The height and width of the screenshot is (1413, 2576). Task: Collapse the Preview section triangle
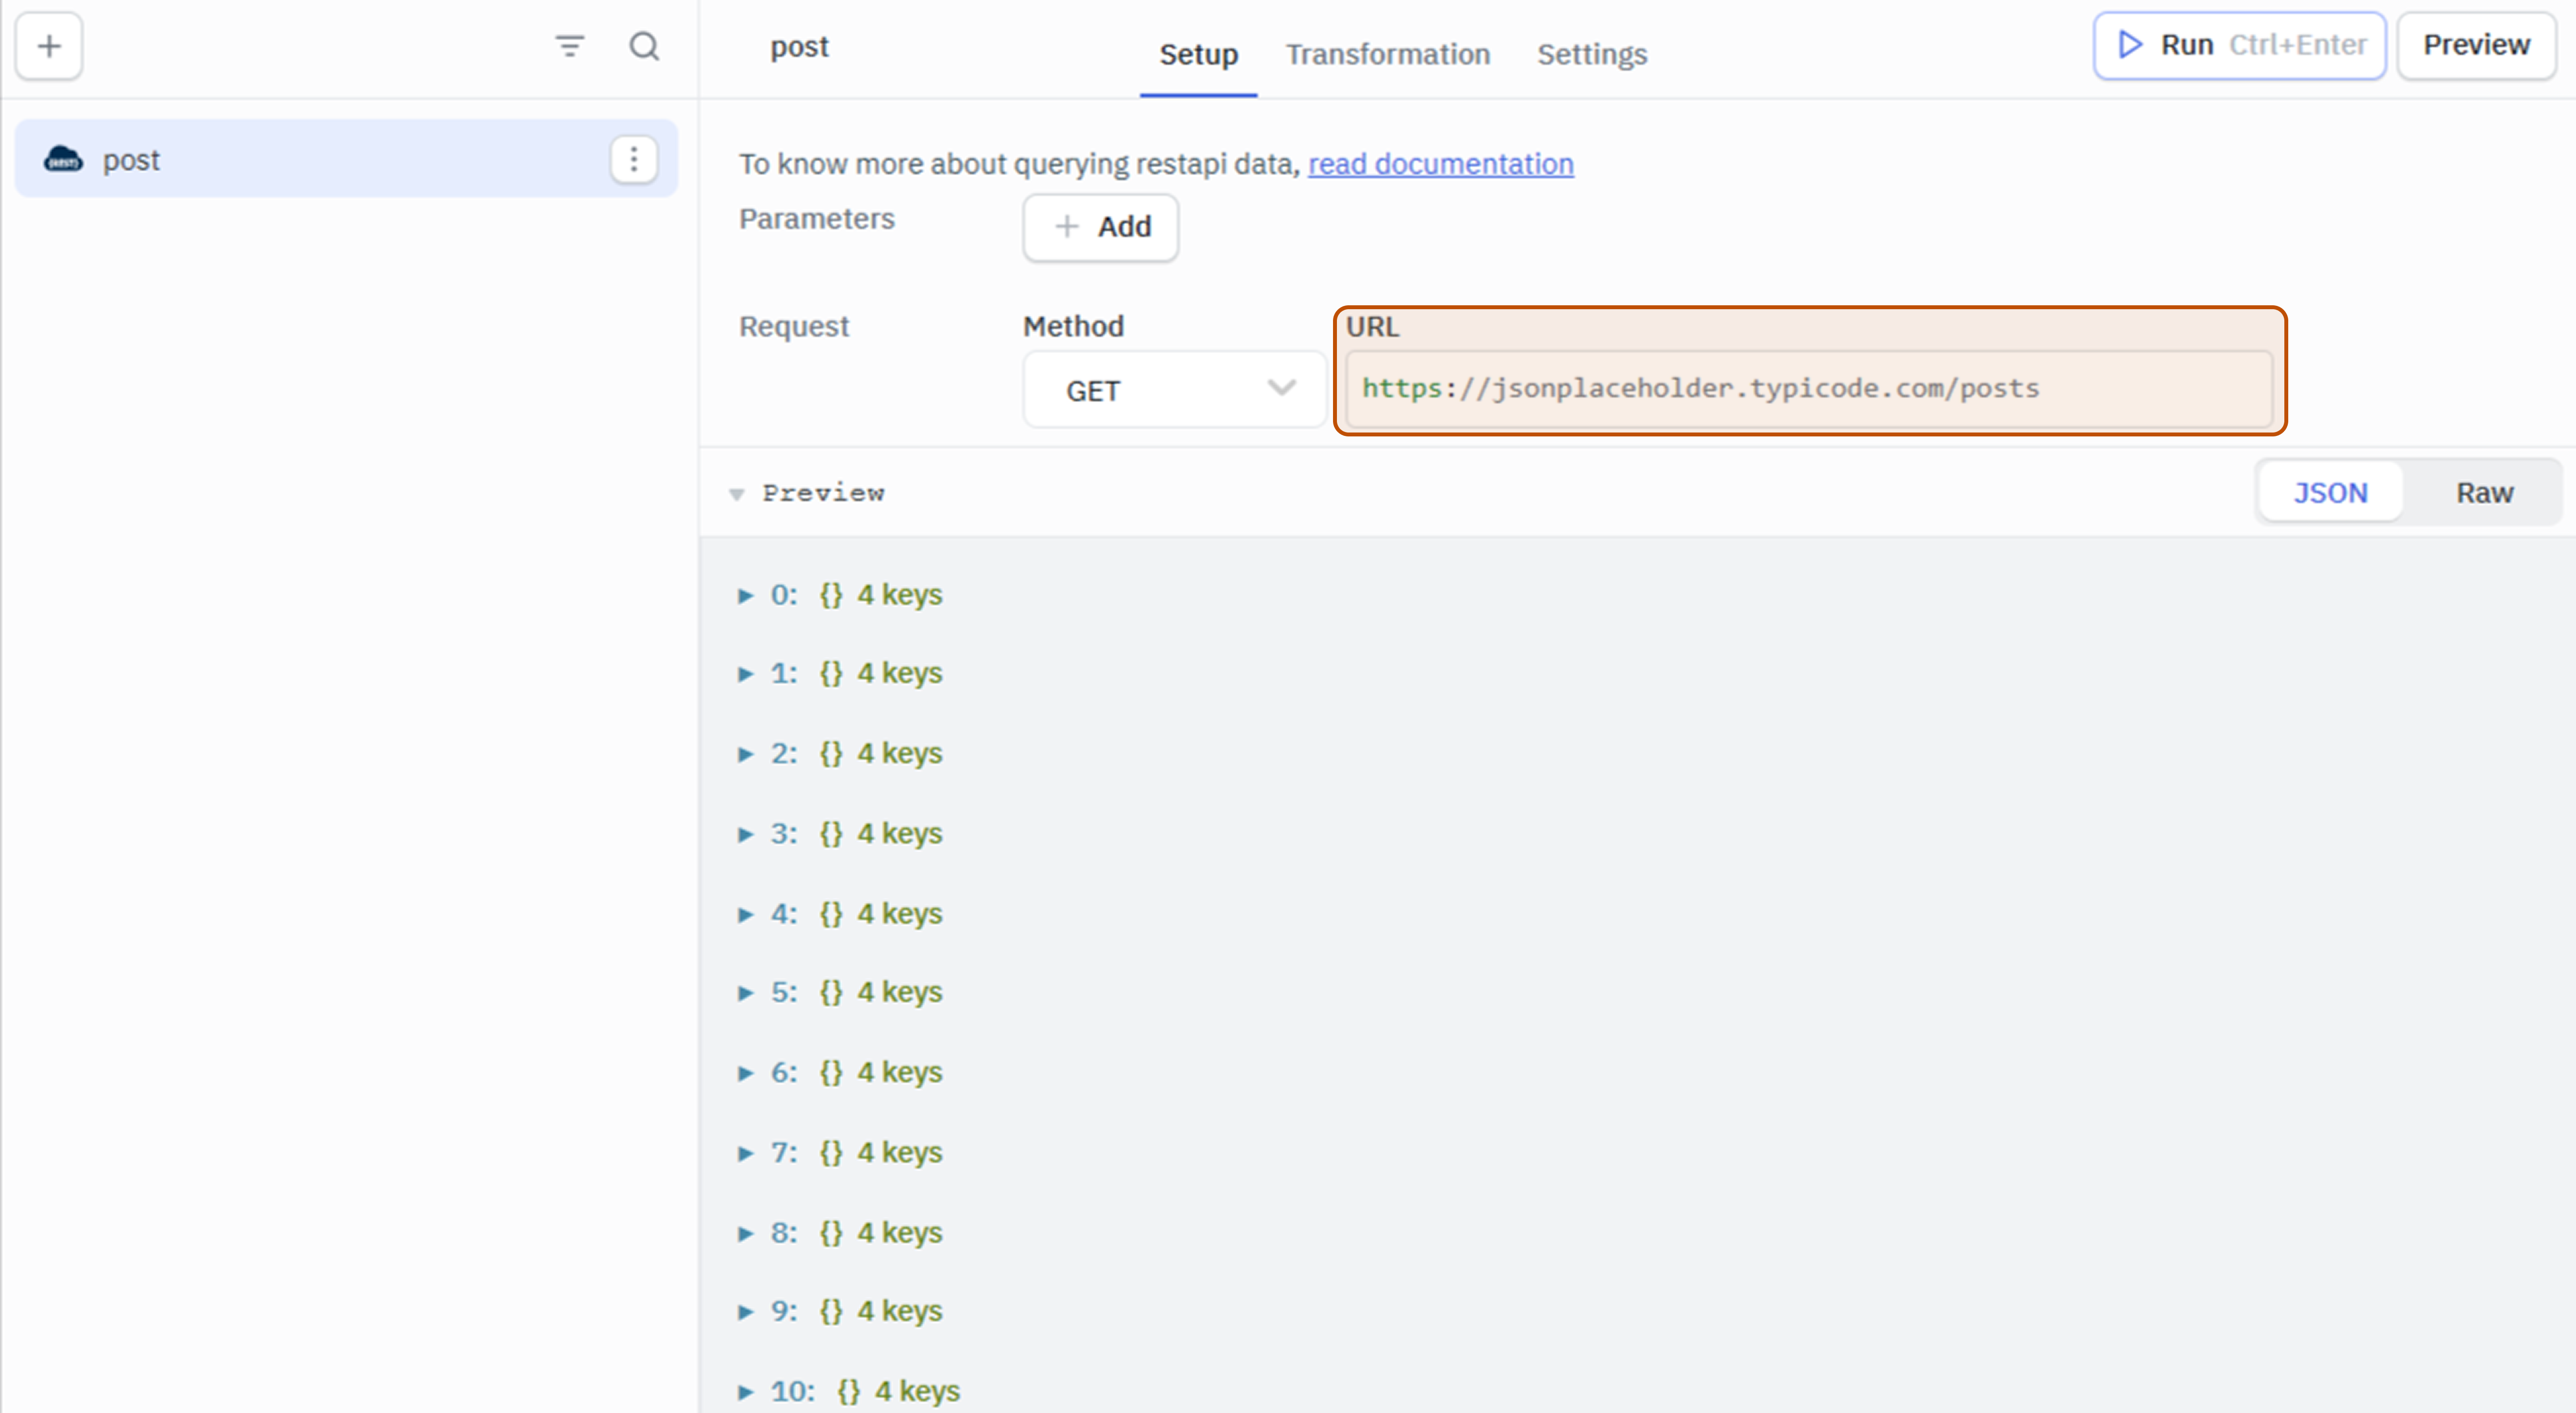(737, 493)
